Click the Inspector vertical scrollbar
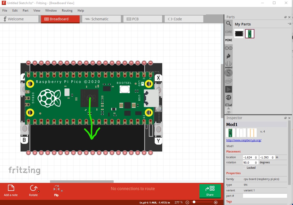This screenshot has height=205, width=293. (x=289, y=153)
